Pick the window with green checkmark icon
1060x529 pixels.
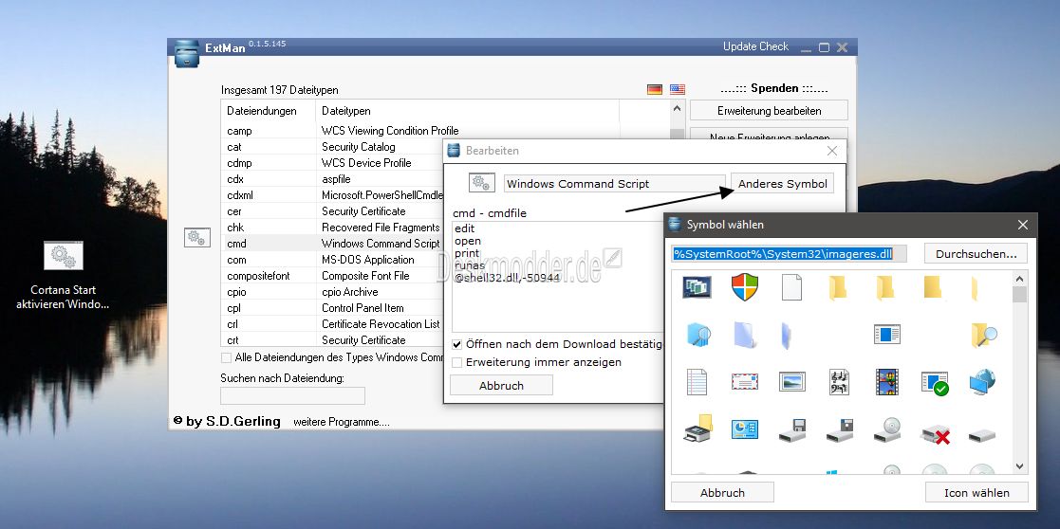(x=935, y=383)
